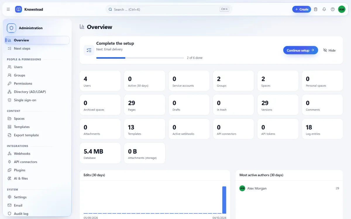The height and width of the screenshot is (219, 351).
Task: Click the setup progress bar
Action: click(x=140, y=58)
